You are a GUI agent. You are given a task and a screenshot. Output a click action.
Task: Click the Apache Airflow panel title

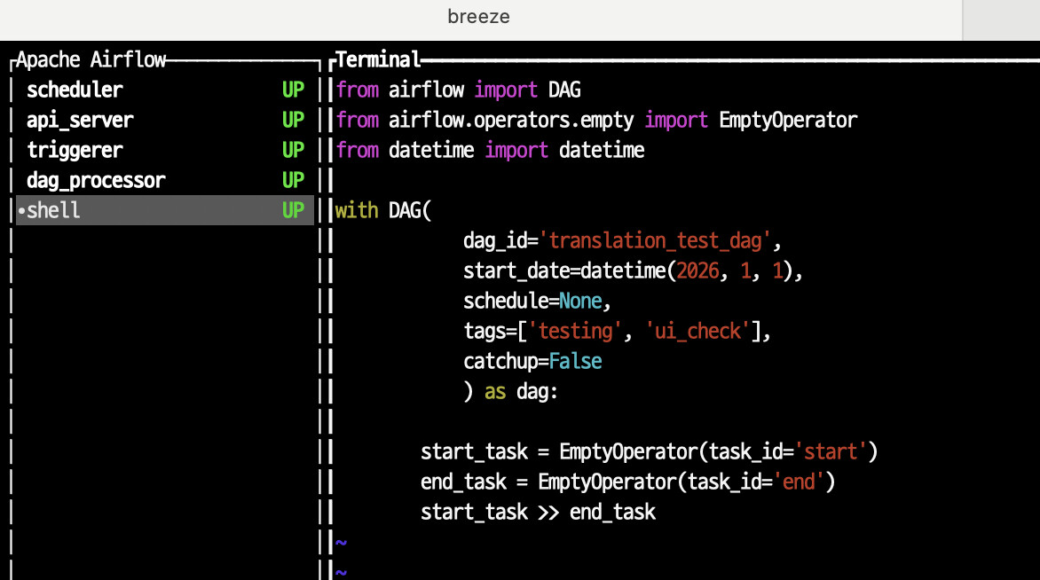click(x=91, y=60)
